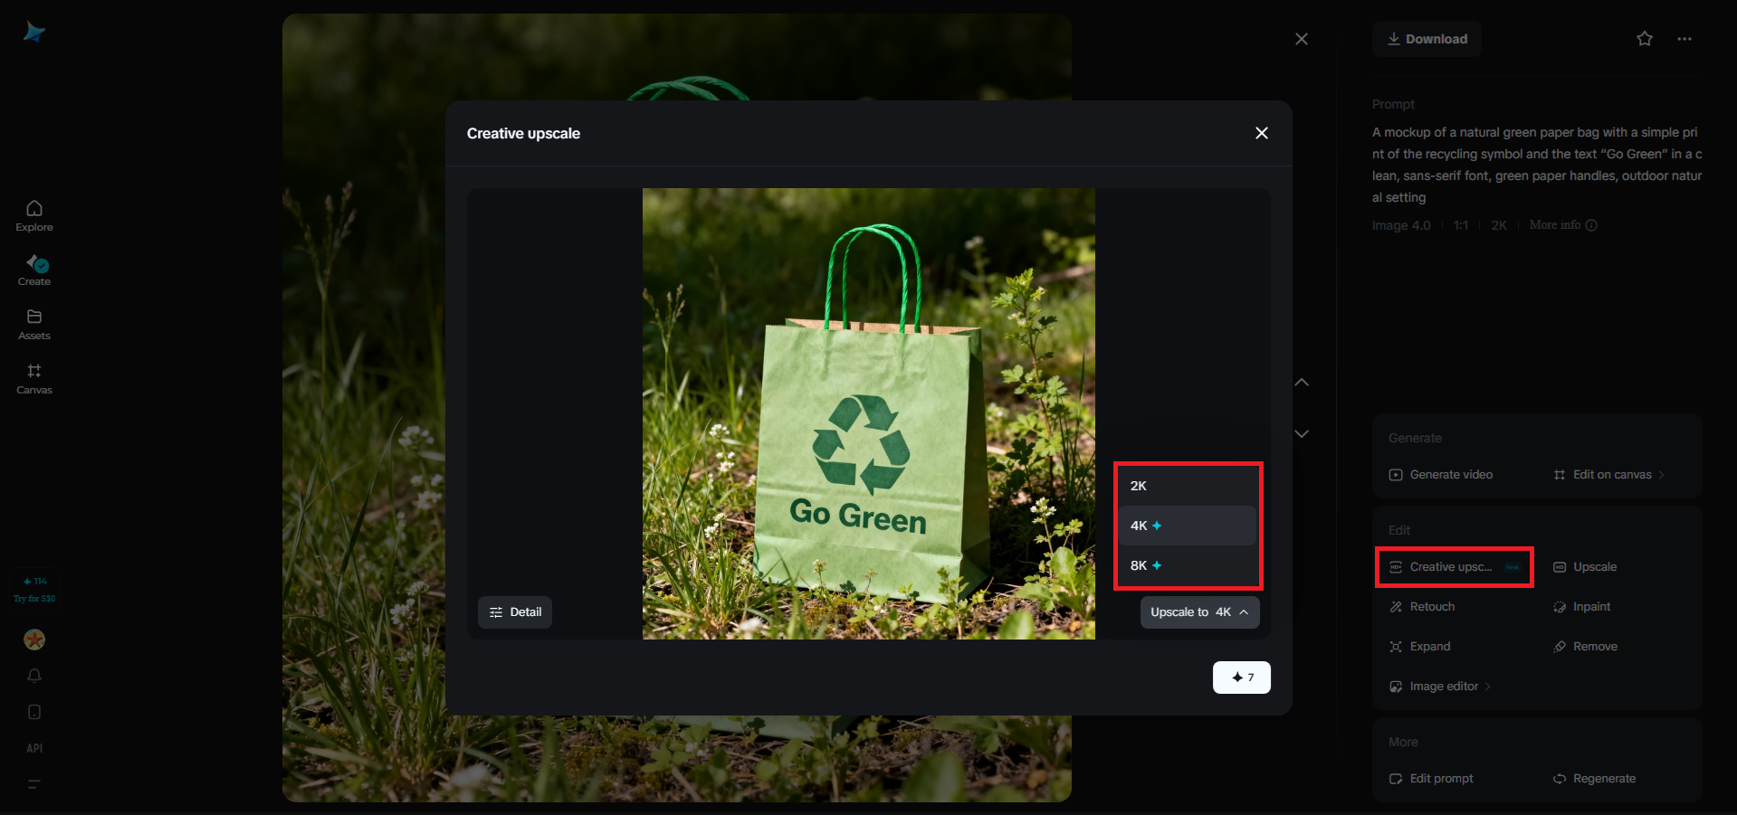Regenerate the image
1737x815 pixels.
pyautogui.click(x=1595, y=779)
